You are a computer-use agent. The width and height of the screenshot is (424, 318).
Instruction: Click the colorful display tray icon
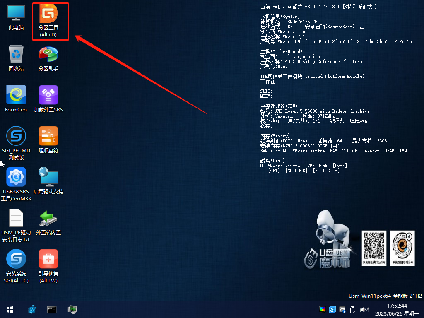click(x=322, y=310)
